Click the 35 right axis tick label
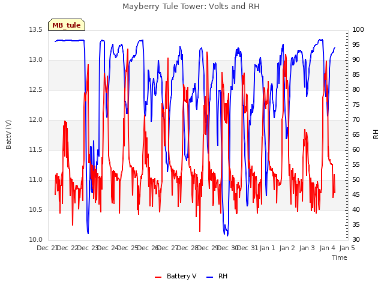 coord(356,225)
